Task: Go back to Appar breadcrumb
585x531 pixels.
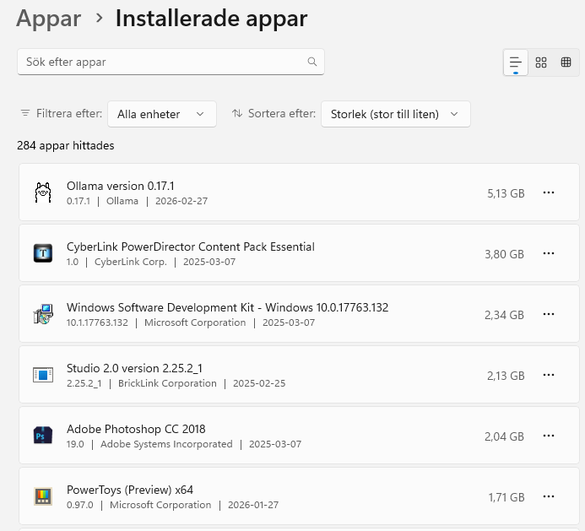Action: 48,18
